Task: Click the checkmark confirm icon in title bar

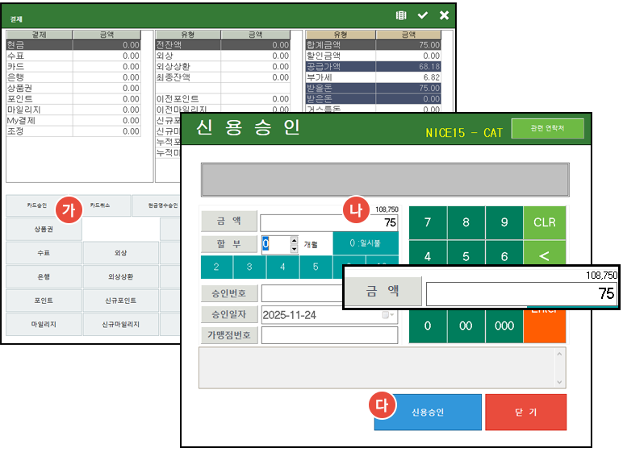Action: pos(422,15)
